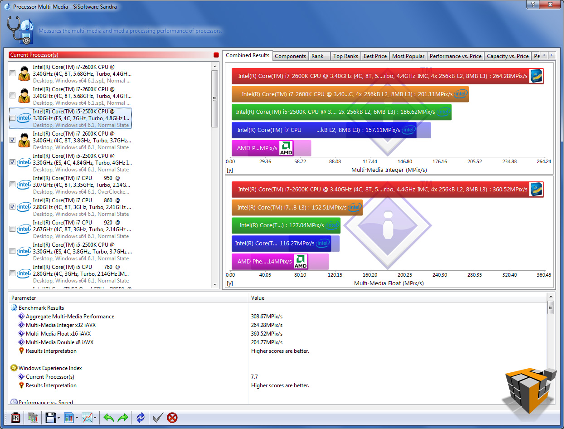
Task: Click the Value column header
Action: 398,298
